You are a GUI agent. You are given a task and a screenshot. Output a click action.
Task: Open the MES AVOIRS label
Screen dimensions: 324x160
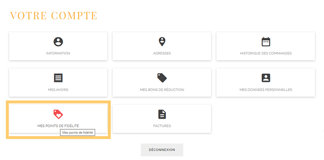coord(58,90)
